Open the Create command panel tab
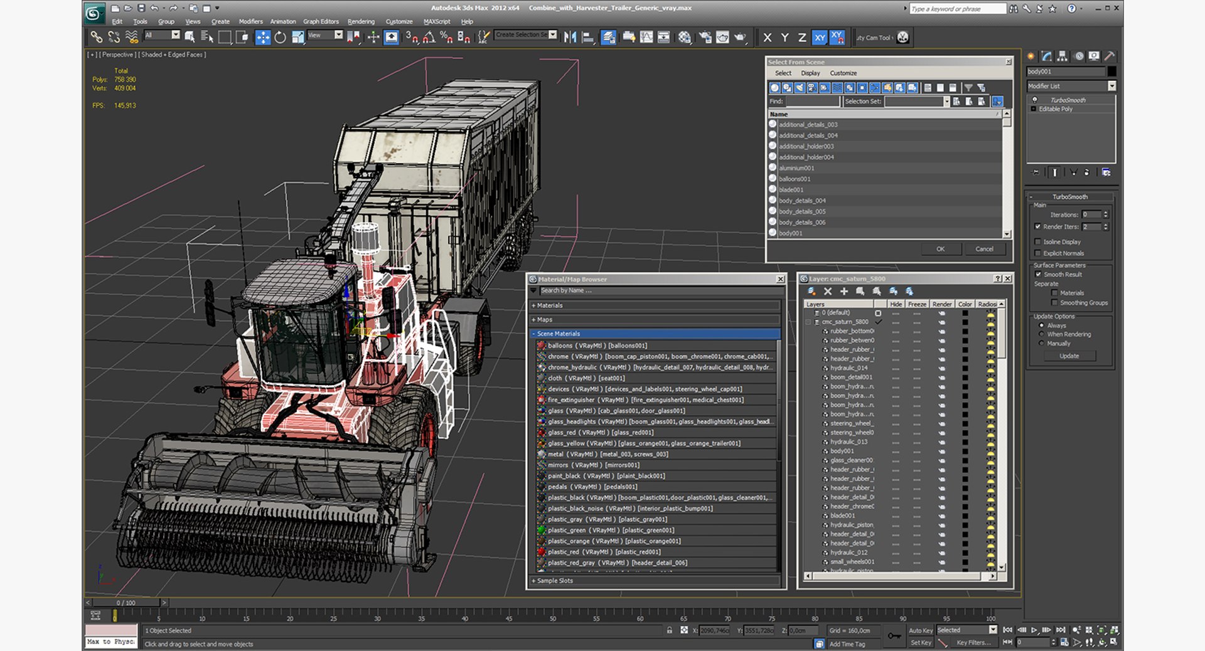 coord(1031,56)
